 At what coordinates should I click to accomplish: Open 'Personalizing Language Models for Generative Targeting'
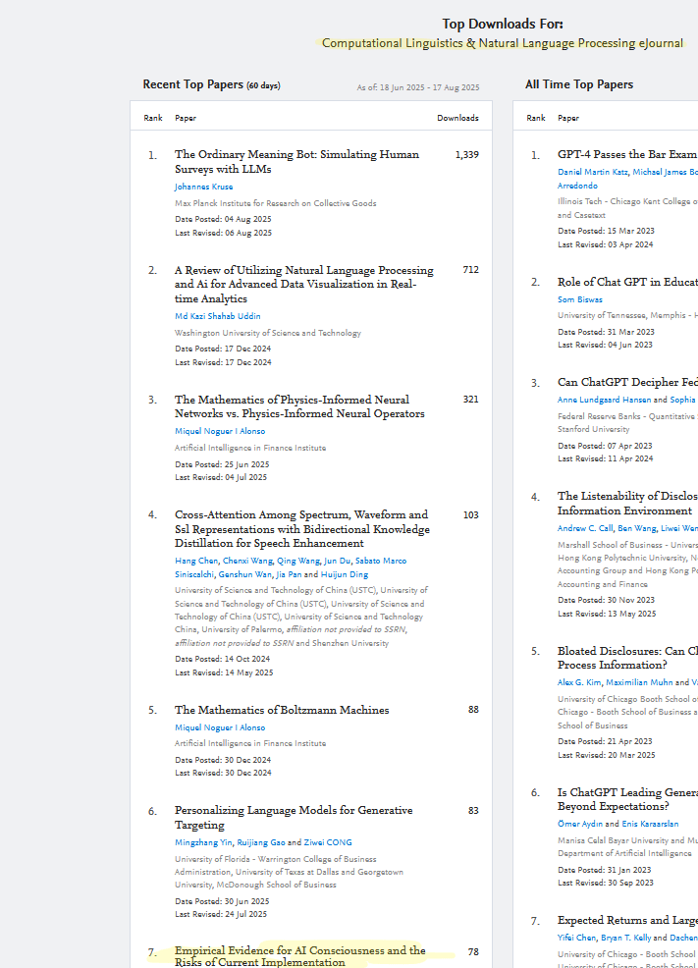(294, 818)
